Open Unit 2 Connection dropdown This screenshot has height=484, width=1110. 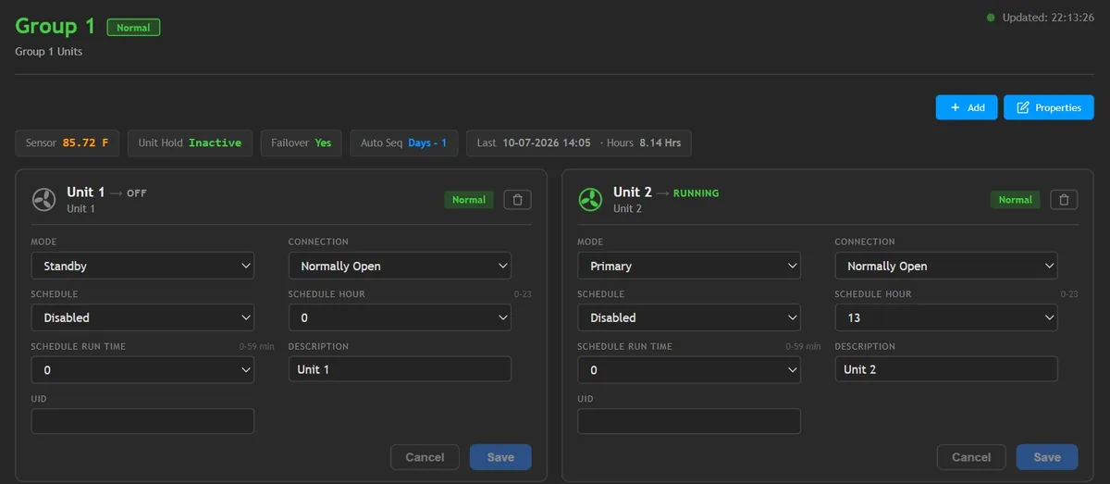pyautogui.click(x=946, y=266)
